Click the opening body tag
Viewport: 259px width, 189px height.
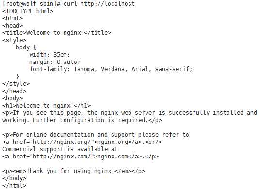[x=13, y=98]
